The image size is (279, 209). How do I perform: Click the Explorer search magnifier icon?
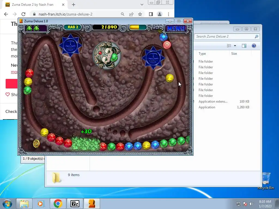pos(256,36)
